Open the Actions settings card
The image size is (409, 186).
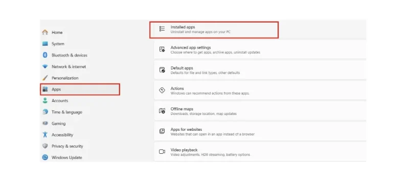pyautogui.click(x=260, y=90)
